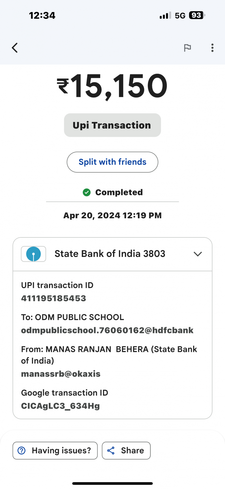The image size is (225, 489).
Task: Tap the UPI transaction ID number
Action: point(53,298)
